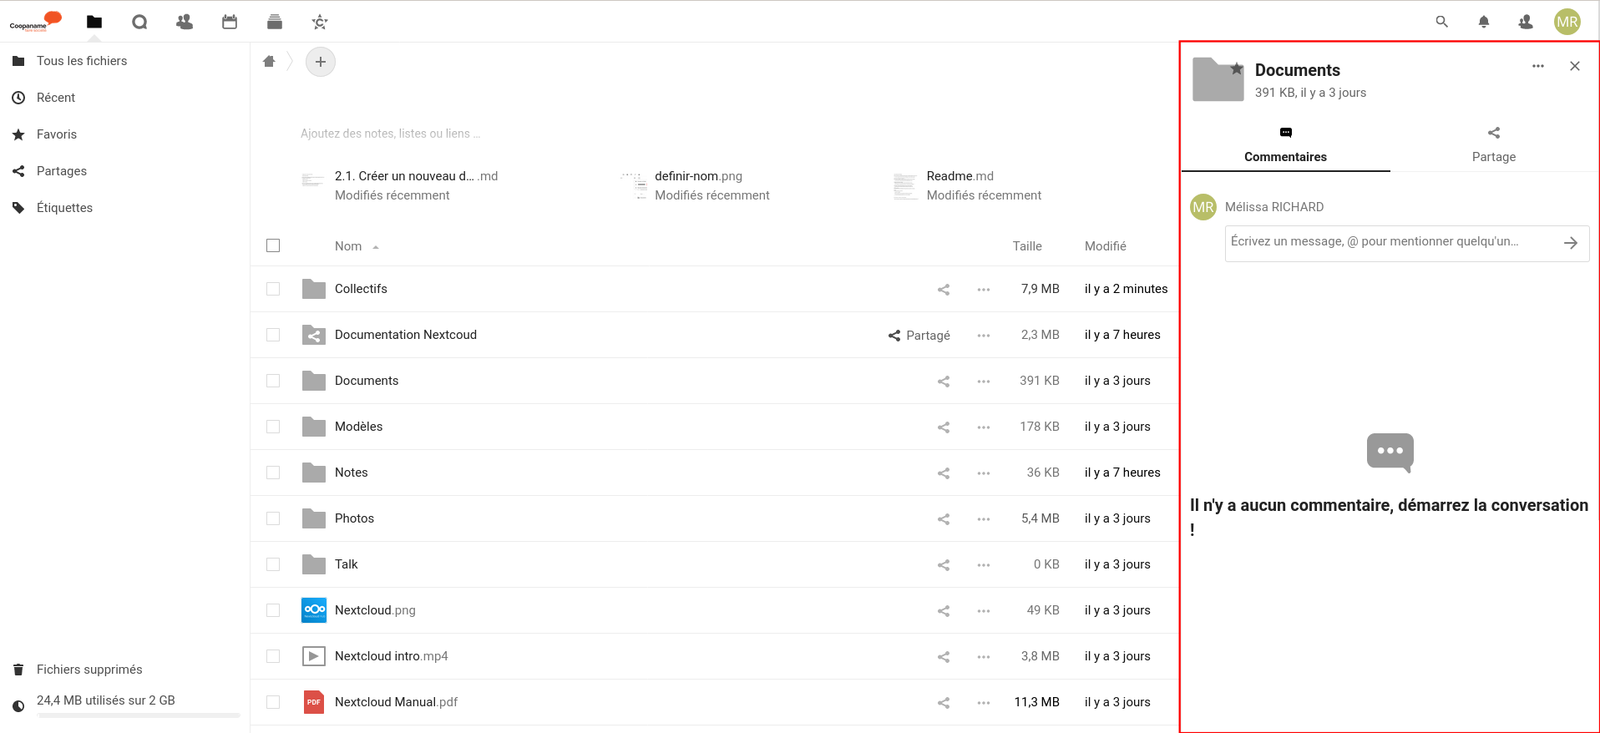Select the Photos folder checkbox
Screen dimensions: 1600x733
point(273,518)
